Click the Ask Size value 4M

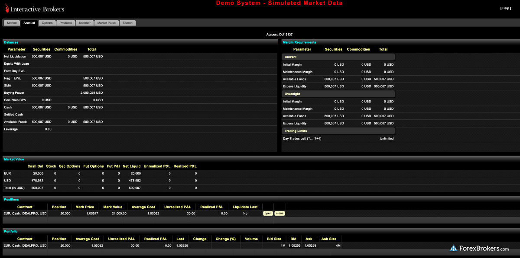tap(338, 245)
